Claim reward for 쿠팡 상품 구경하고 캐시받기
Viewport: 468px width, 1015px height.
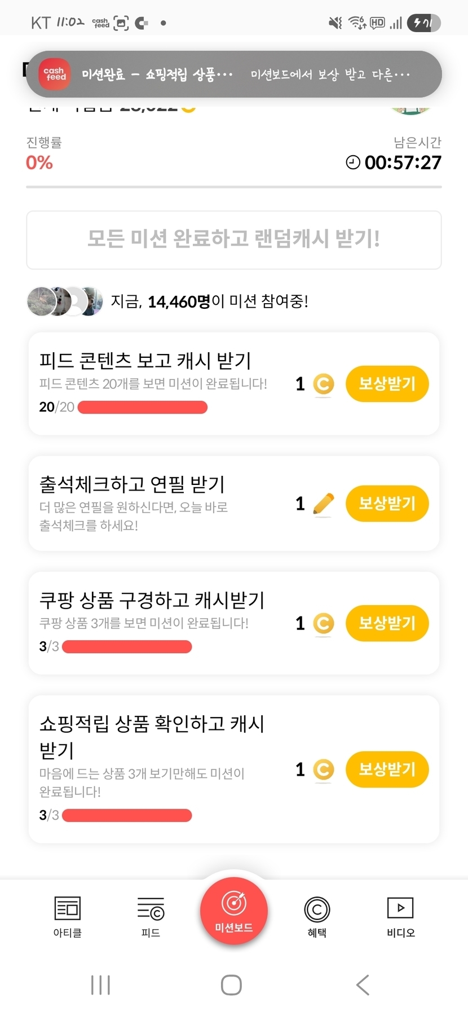pyautogui.click(x=387, y=623)
